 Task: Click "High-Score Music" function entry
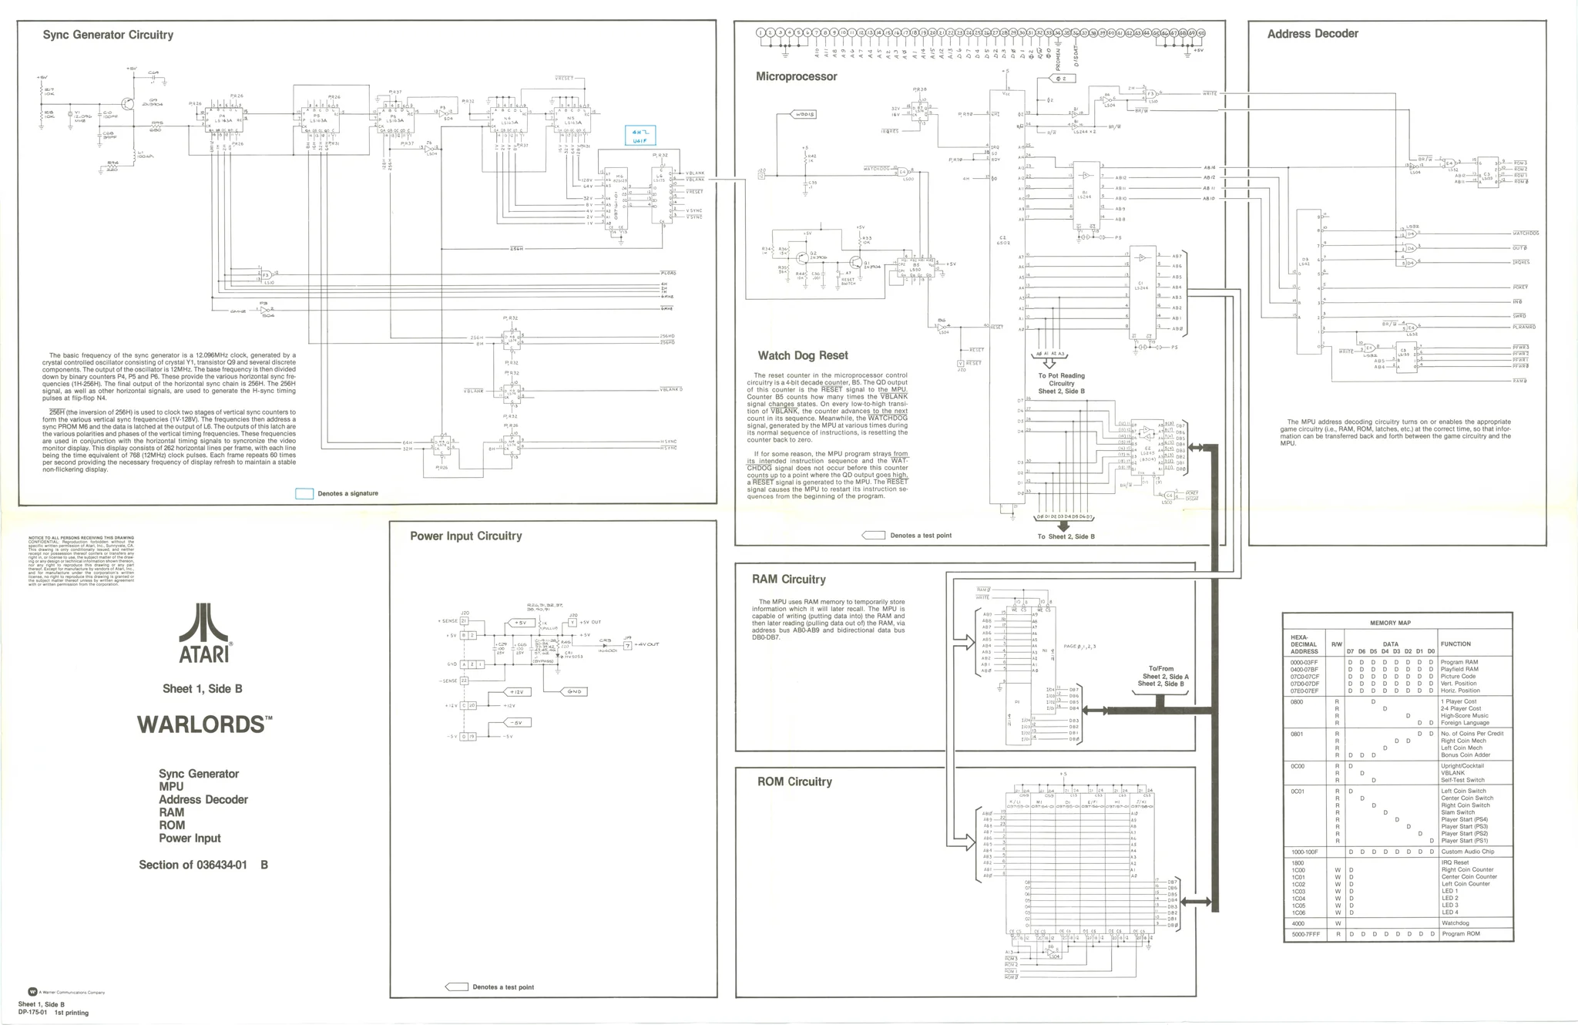pyautogui.click(x=1465, y=716)
